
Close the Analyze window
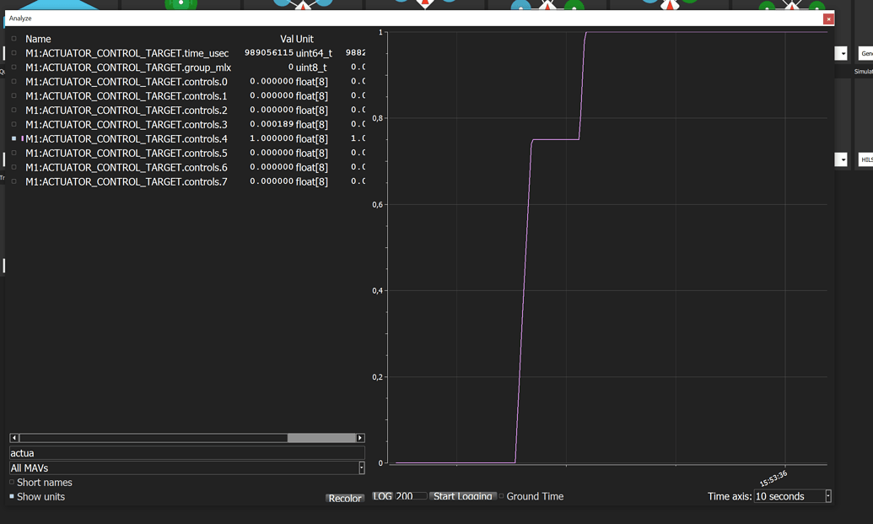[828, 19]
